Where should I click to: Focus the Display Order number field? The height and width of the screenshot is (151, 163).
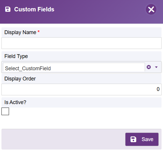point(81,89)
